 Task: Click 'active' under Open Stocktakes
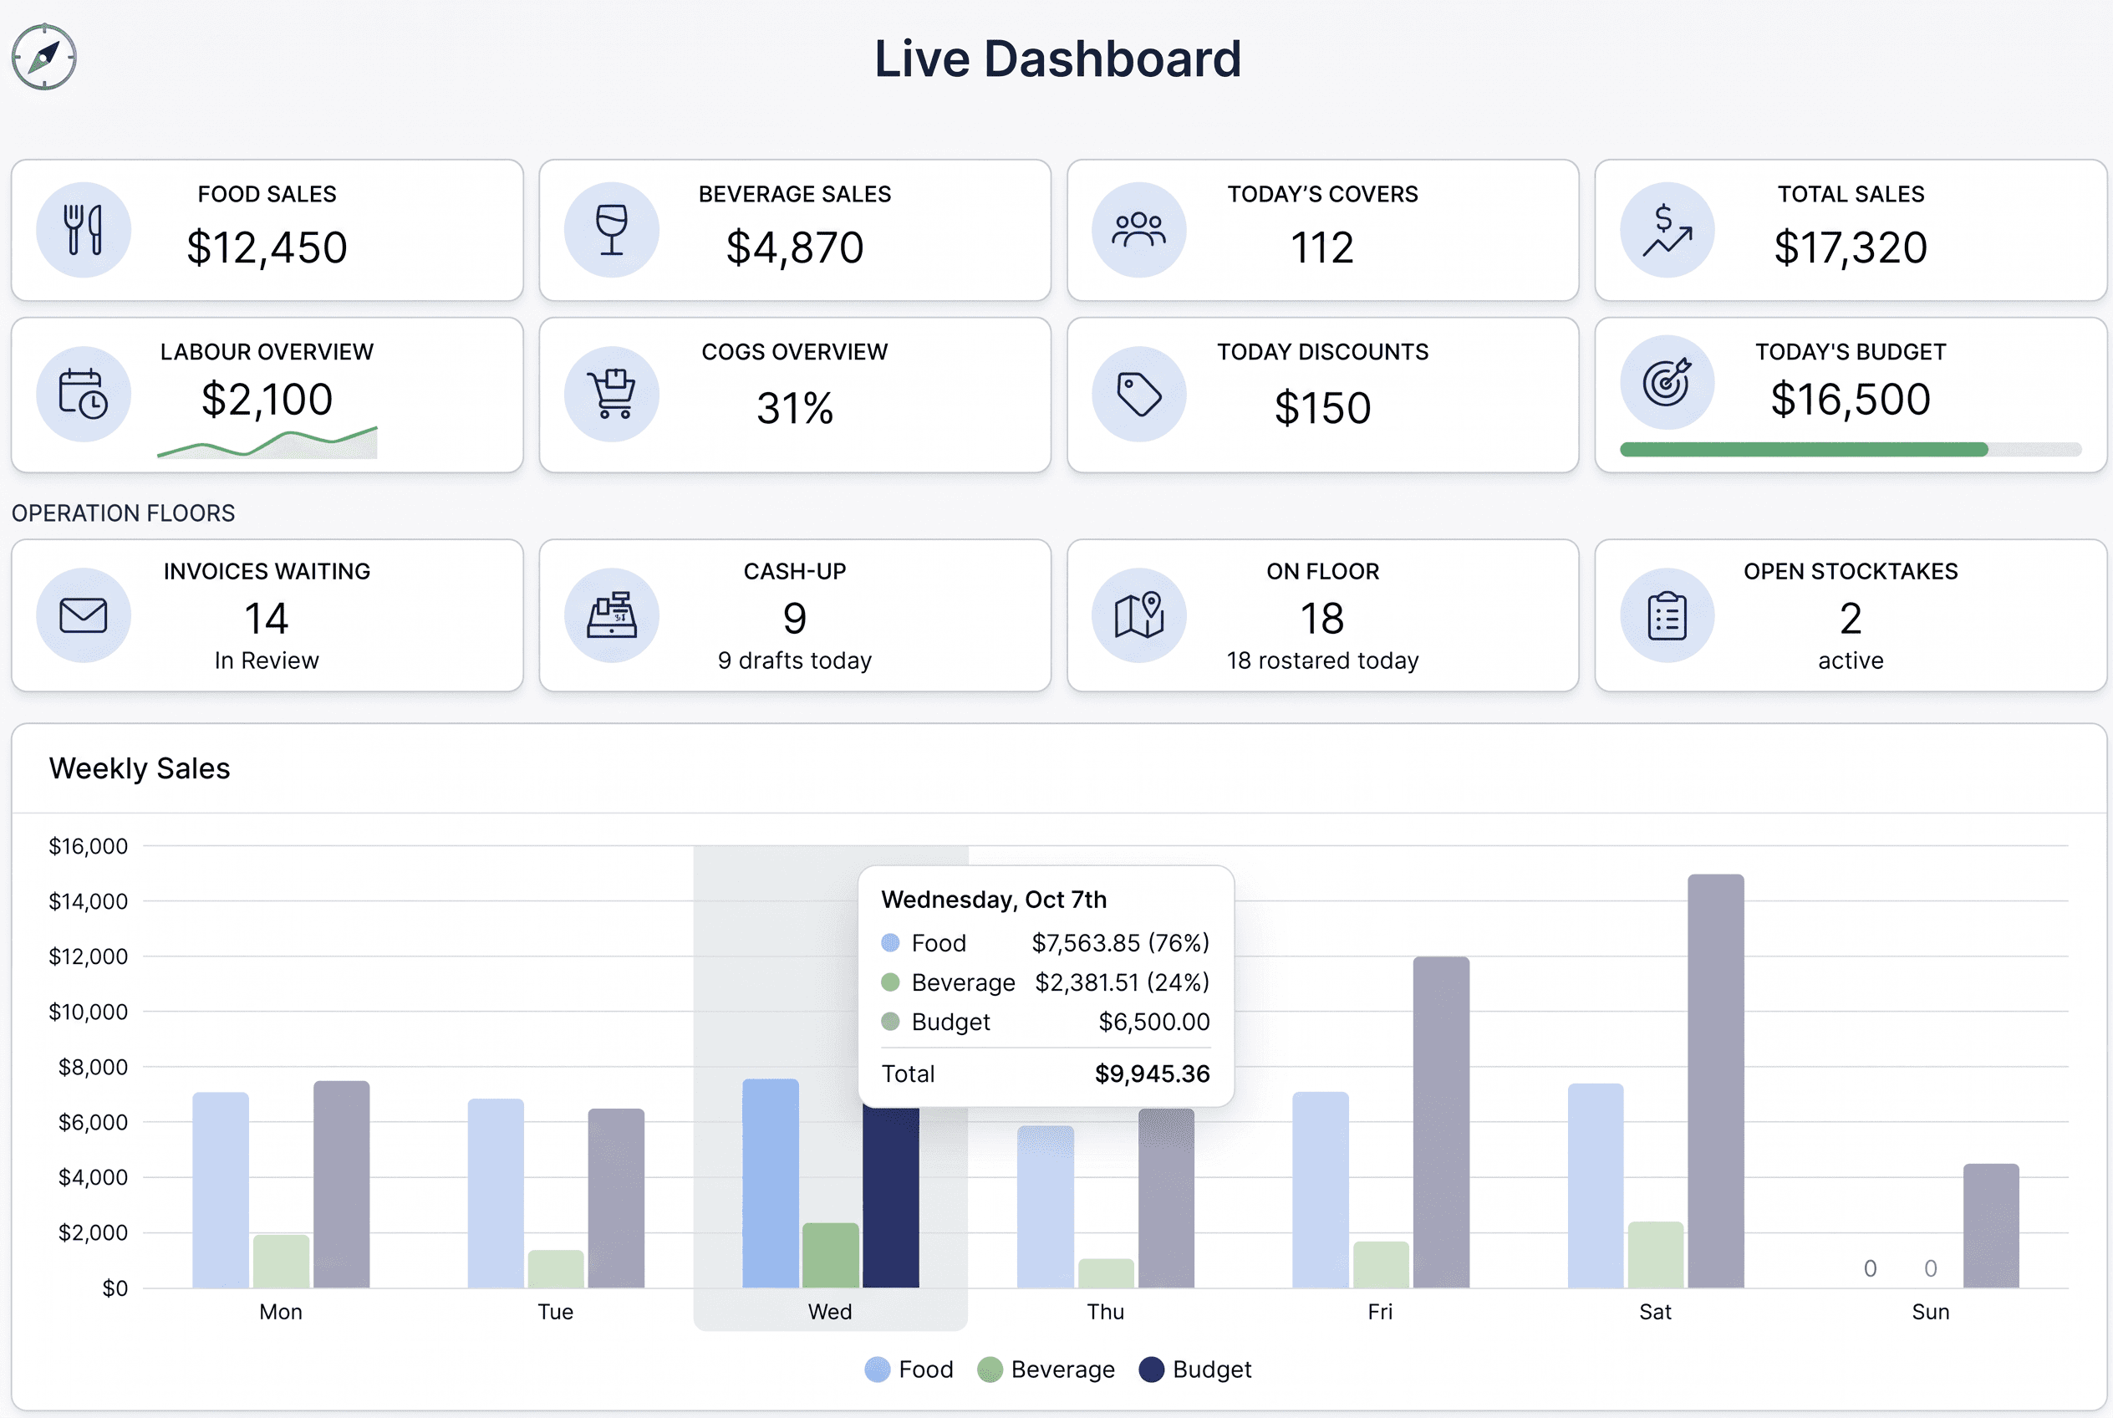[1850, 661]
